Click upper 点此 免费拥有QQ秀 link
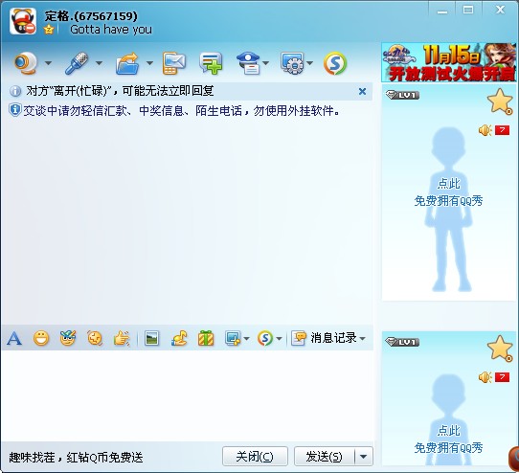Screen dimensions: 519x473 pyautogui.click(x=448, y=192)
